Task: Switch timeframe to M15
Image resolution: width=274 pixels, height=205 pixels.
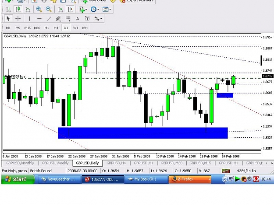Action: tap(27, 28)
